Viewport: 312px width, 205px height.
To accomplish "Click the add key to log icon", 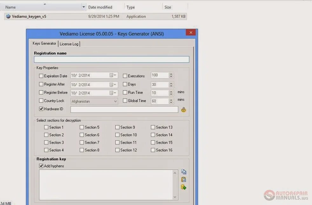I will click(x=184, y=187).
